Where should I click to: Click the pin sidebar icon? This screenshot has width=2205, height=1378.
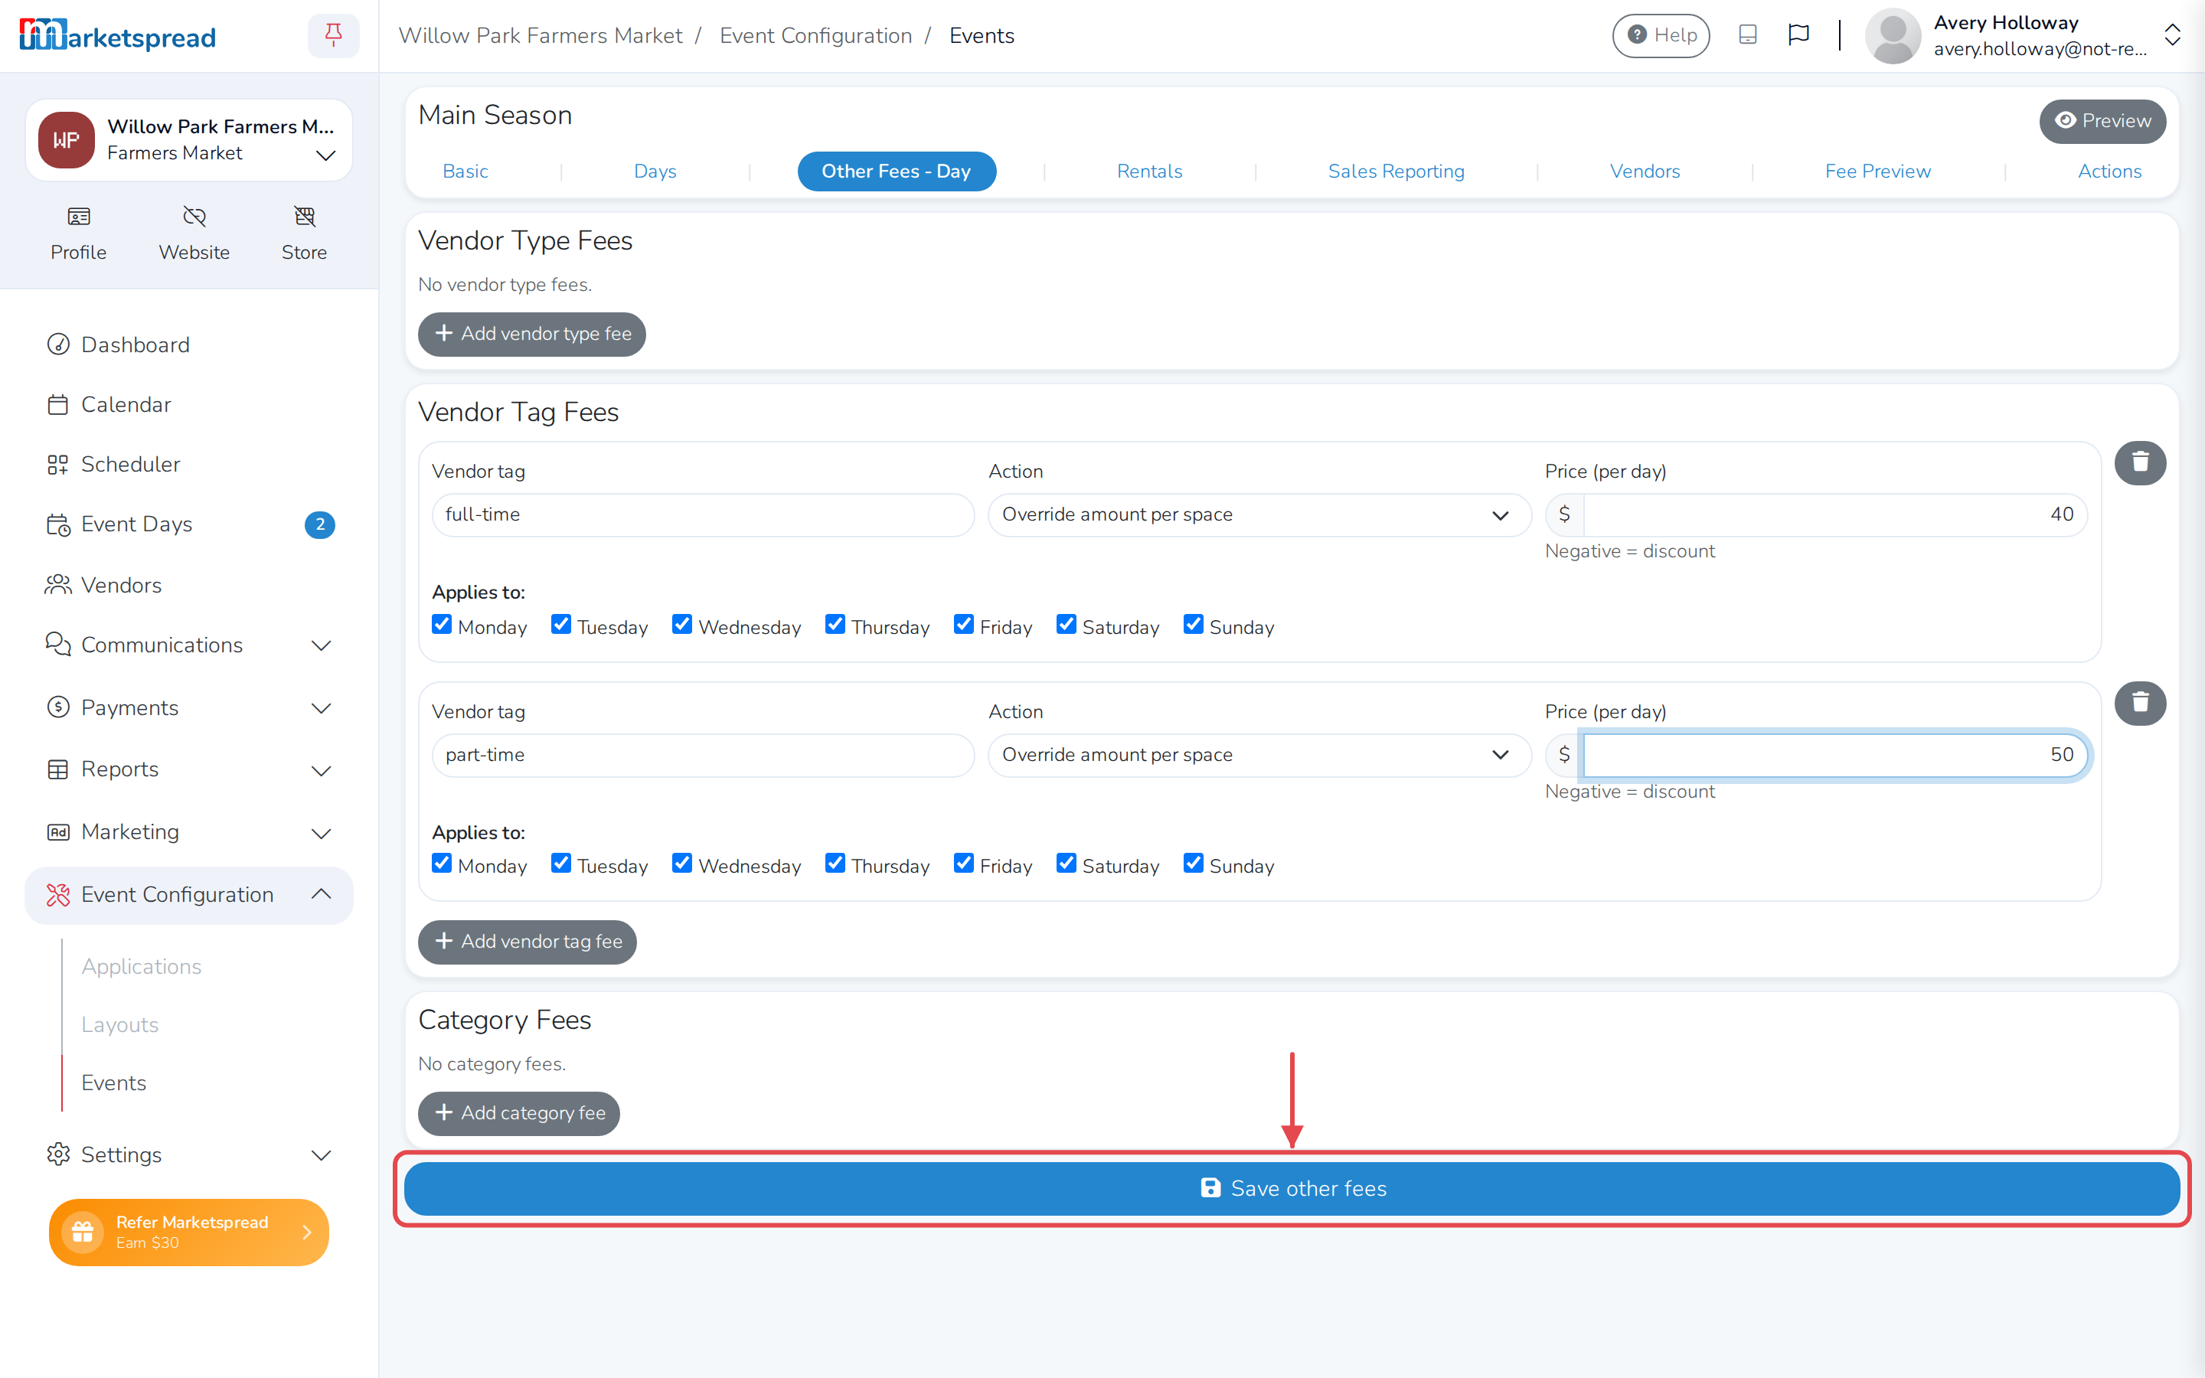[334, 35]
